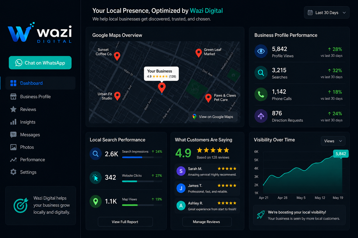Click the Your Business center map pin

[x=162, y=88]
